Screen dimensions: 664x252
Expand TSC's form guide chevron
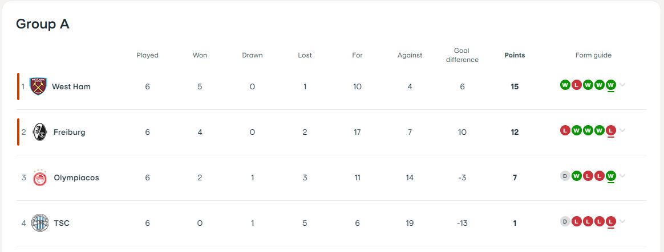(x=622, y=222)
